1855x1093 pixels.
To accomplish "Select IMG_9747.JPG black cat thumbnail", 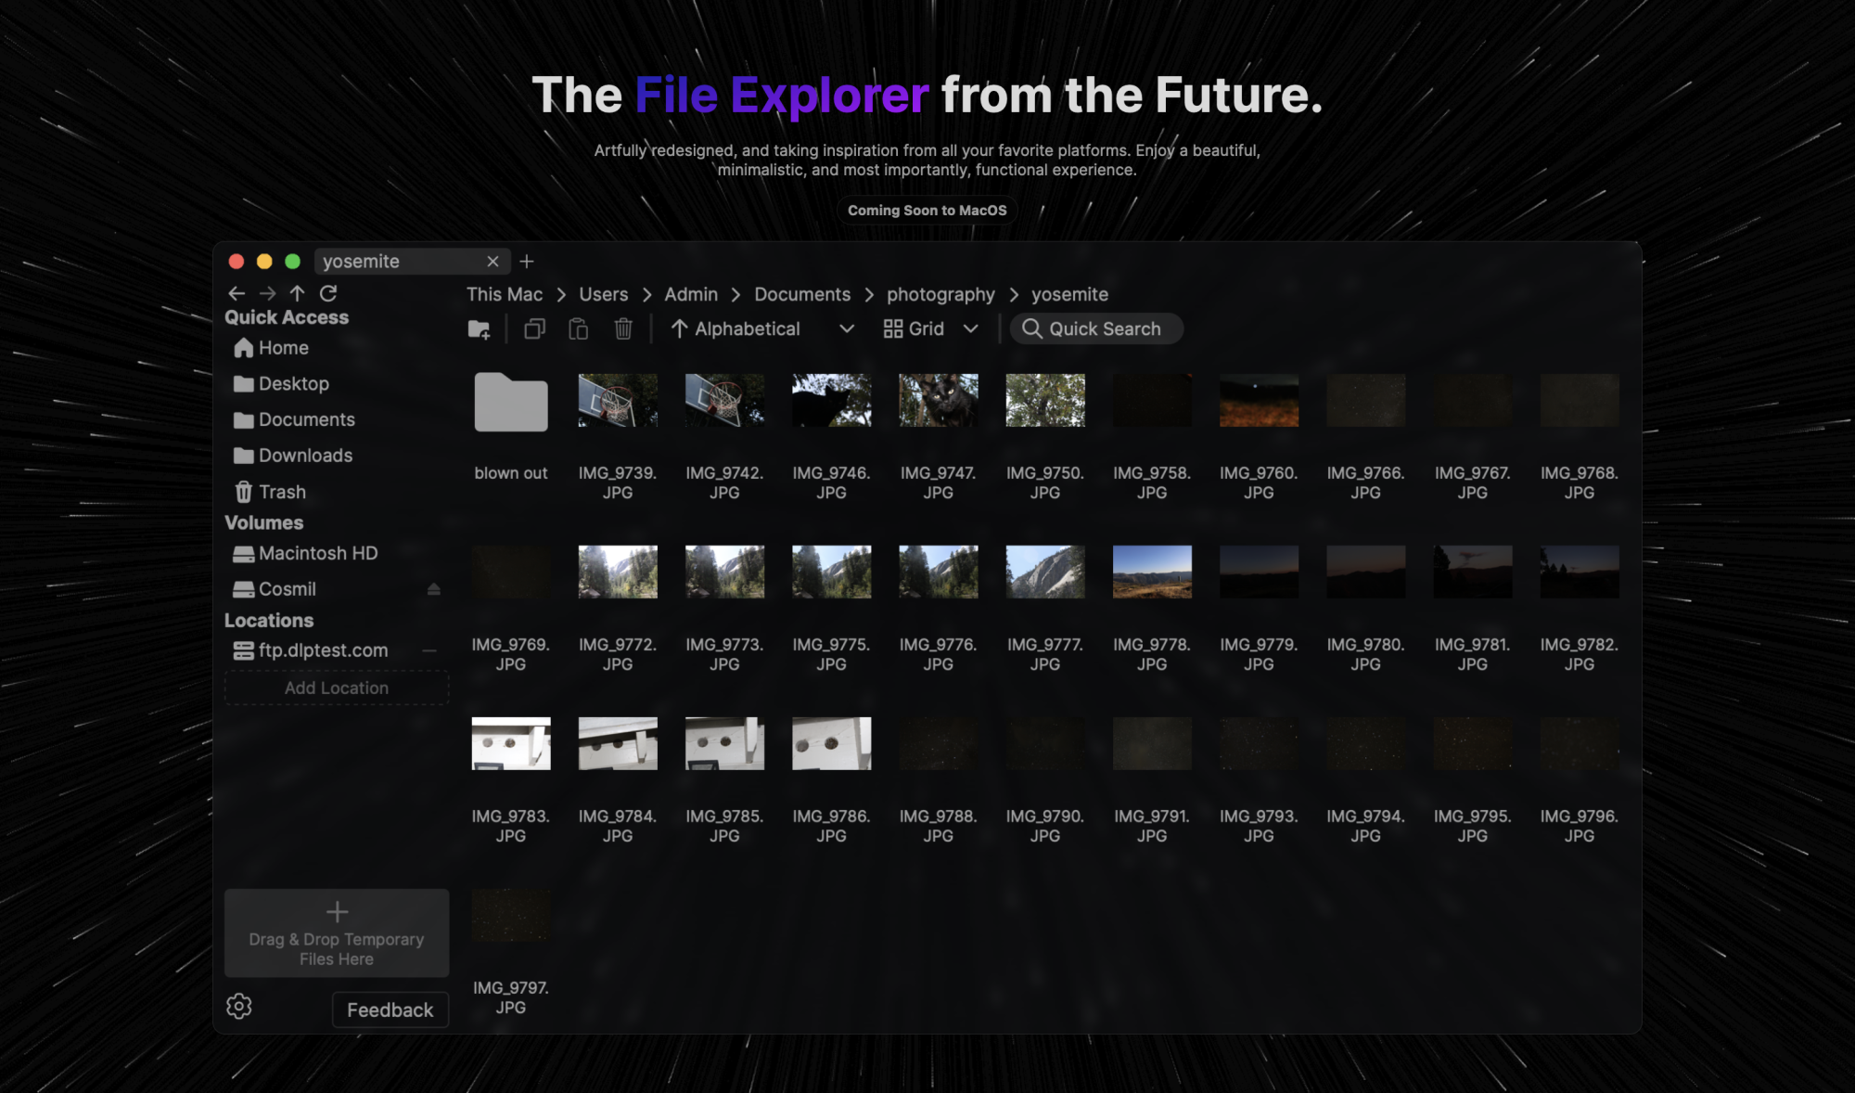I will 939,401.
